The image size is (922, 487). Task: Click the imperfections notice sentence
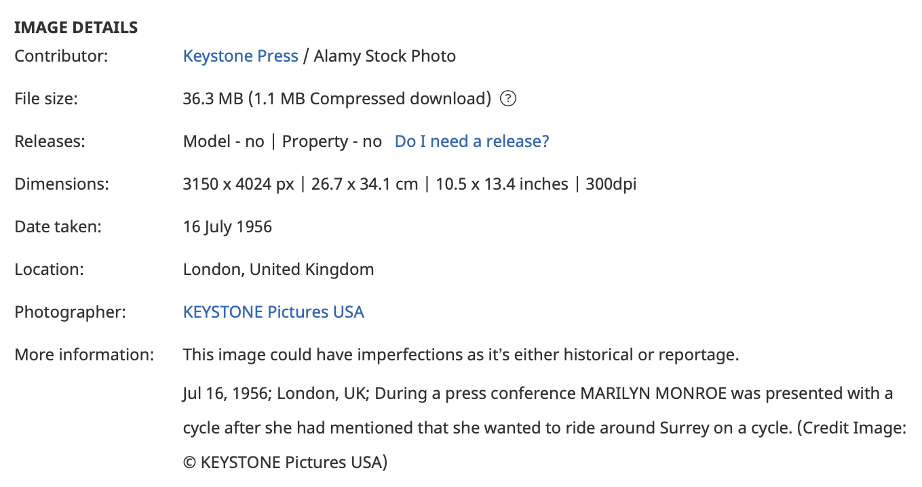[461, 355]
